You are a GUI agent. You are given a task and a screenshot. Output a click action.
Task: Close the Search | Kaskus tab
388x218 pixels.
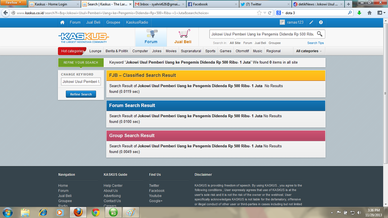click(131, 4)
